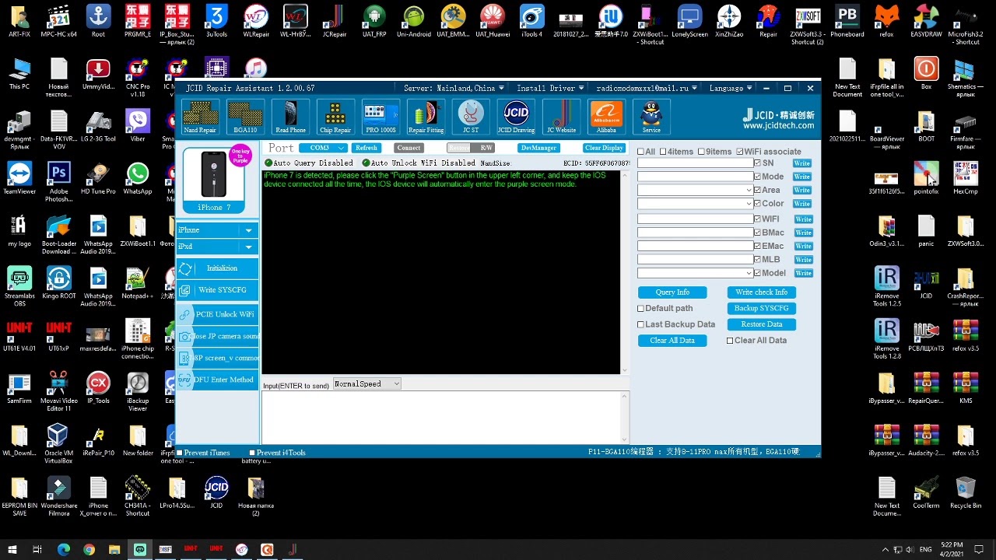Open the PRO 1000S tool
Viewport: 996px width, 560px height.
(381, 117)
